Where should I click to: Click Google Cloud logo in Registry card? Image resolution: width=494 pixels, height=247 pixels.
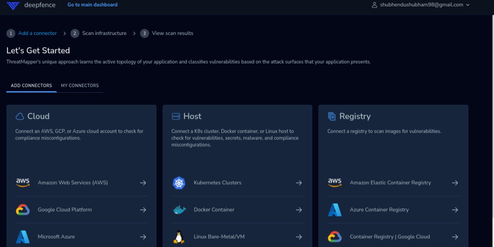point(335,237)
